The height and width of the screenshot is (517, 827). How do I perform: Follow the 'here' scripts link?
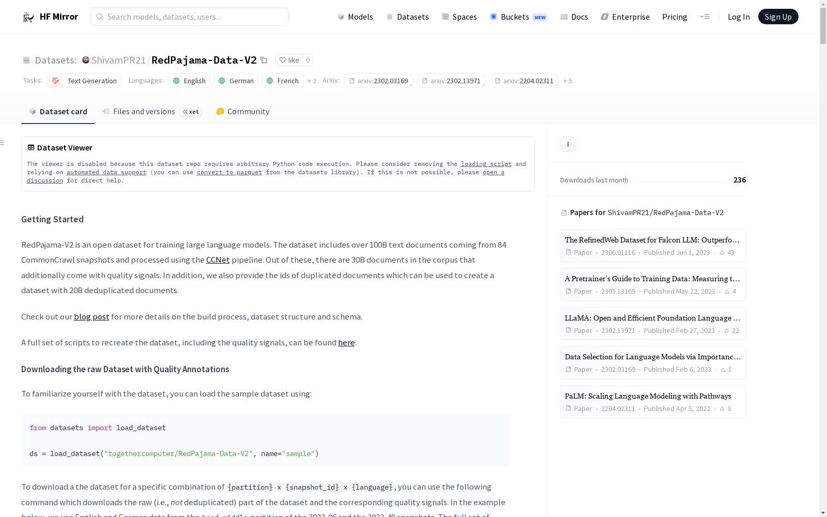(x=346, y=343)
